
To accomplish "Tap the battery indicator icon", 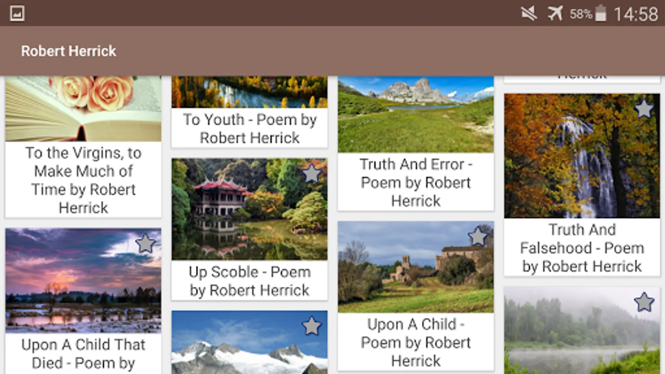I will tap(601, 13).
